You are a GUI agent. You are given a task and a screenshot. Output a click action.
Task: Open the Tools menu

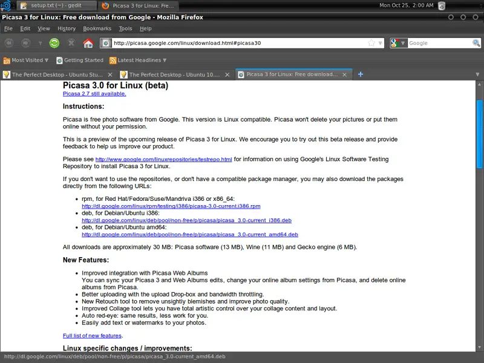(125, 28)
